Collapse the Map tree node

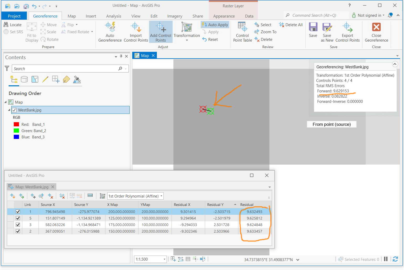click(x=6, y=102)
